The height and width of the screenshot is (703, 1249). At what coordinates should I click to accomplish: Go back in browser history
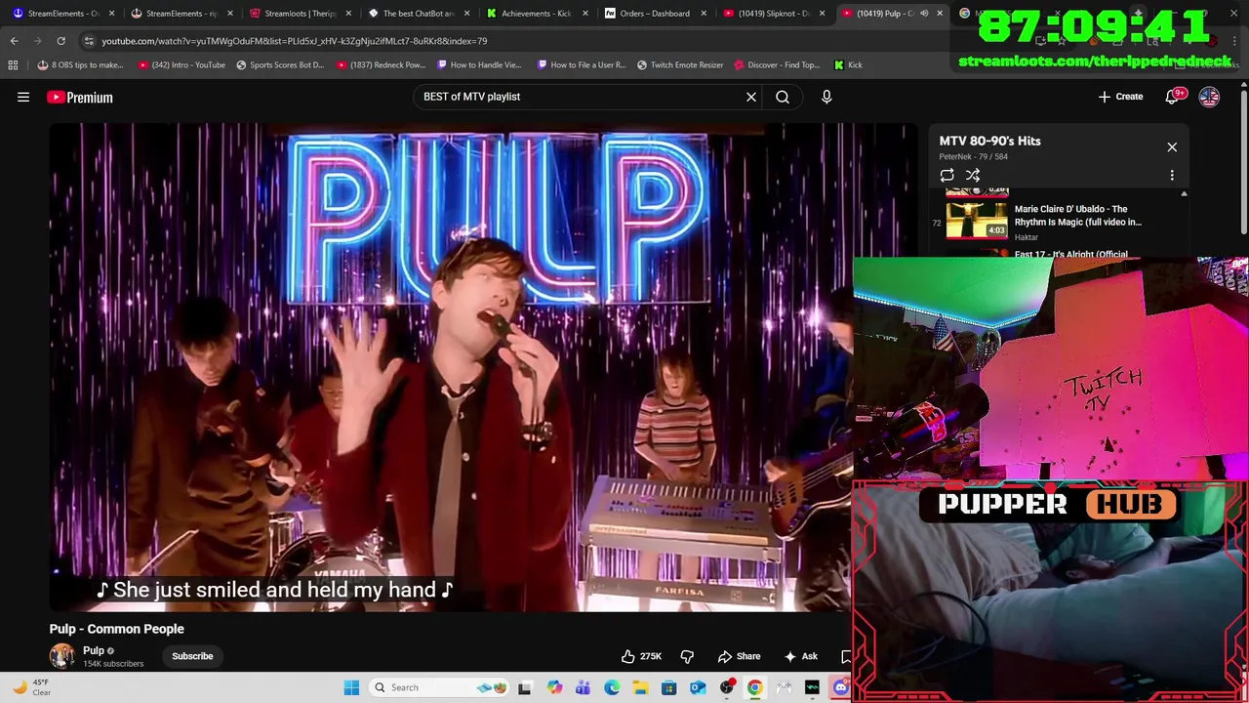tap(14, 41)
